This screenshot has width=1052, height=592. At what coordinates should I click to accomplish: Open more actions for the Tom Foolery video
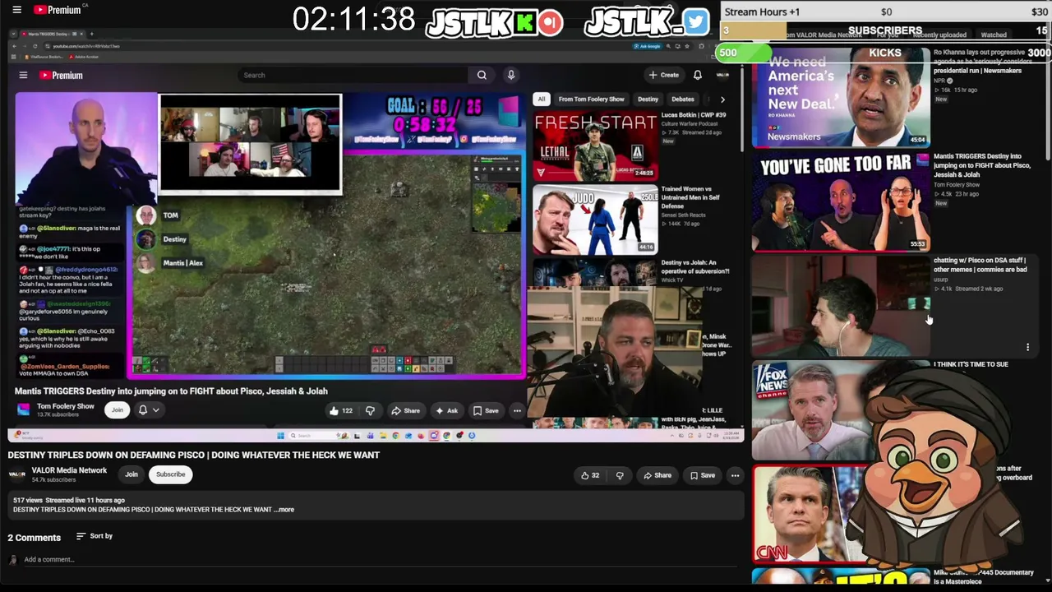517,410
